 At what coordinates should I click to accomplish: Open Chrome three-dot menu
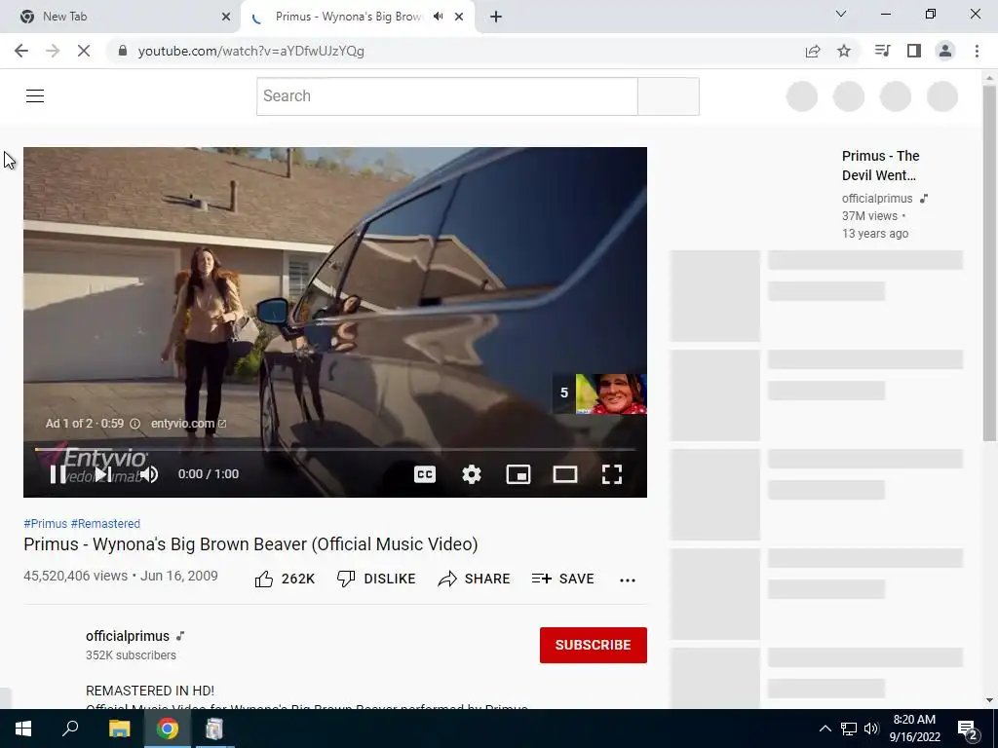(x=977, y=51)
